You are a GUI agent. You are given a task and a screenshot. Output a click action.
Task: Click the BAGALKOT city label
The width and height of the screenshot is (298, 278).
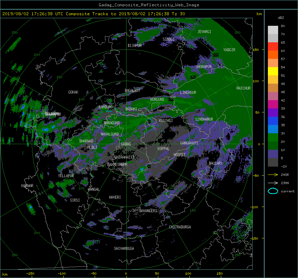pos(132,91)
